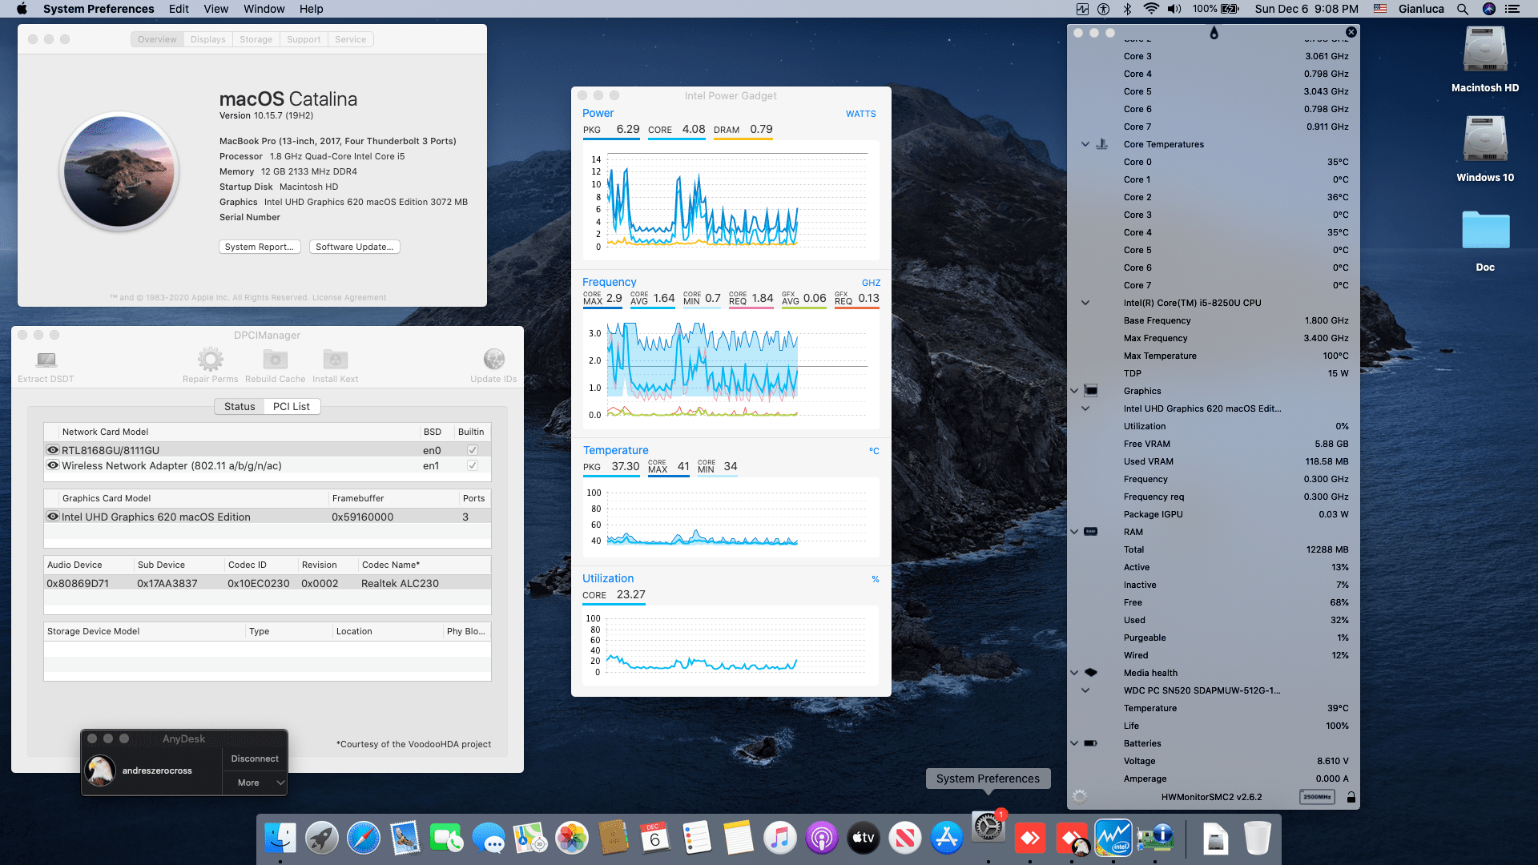Collapse RAM section in HWMonitor

point(1074,532)
